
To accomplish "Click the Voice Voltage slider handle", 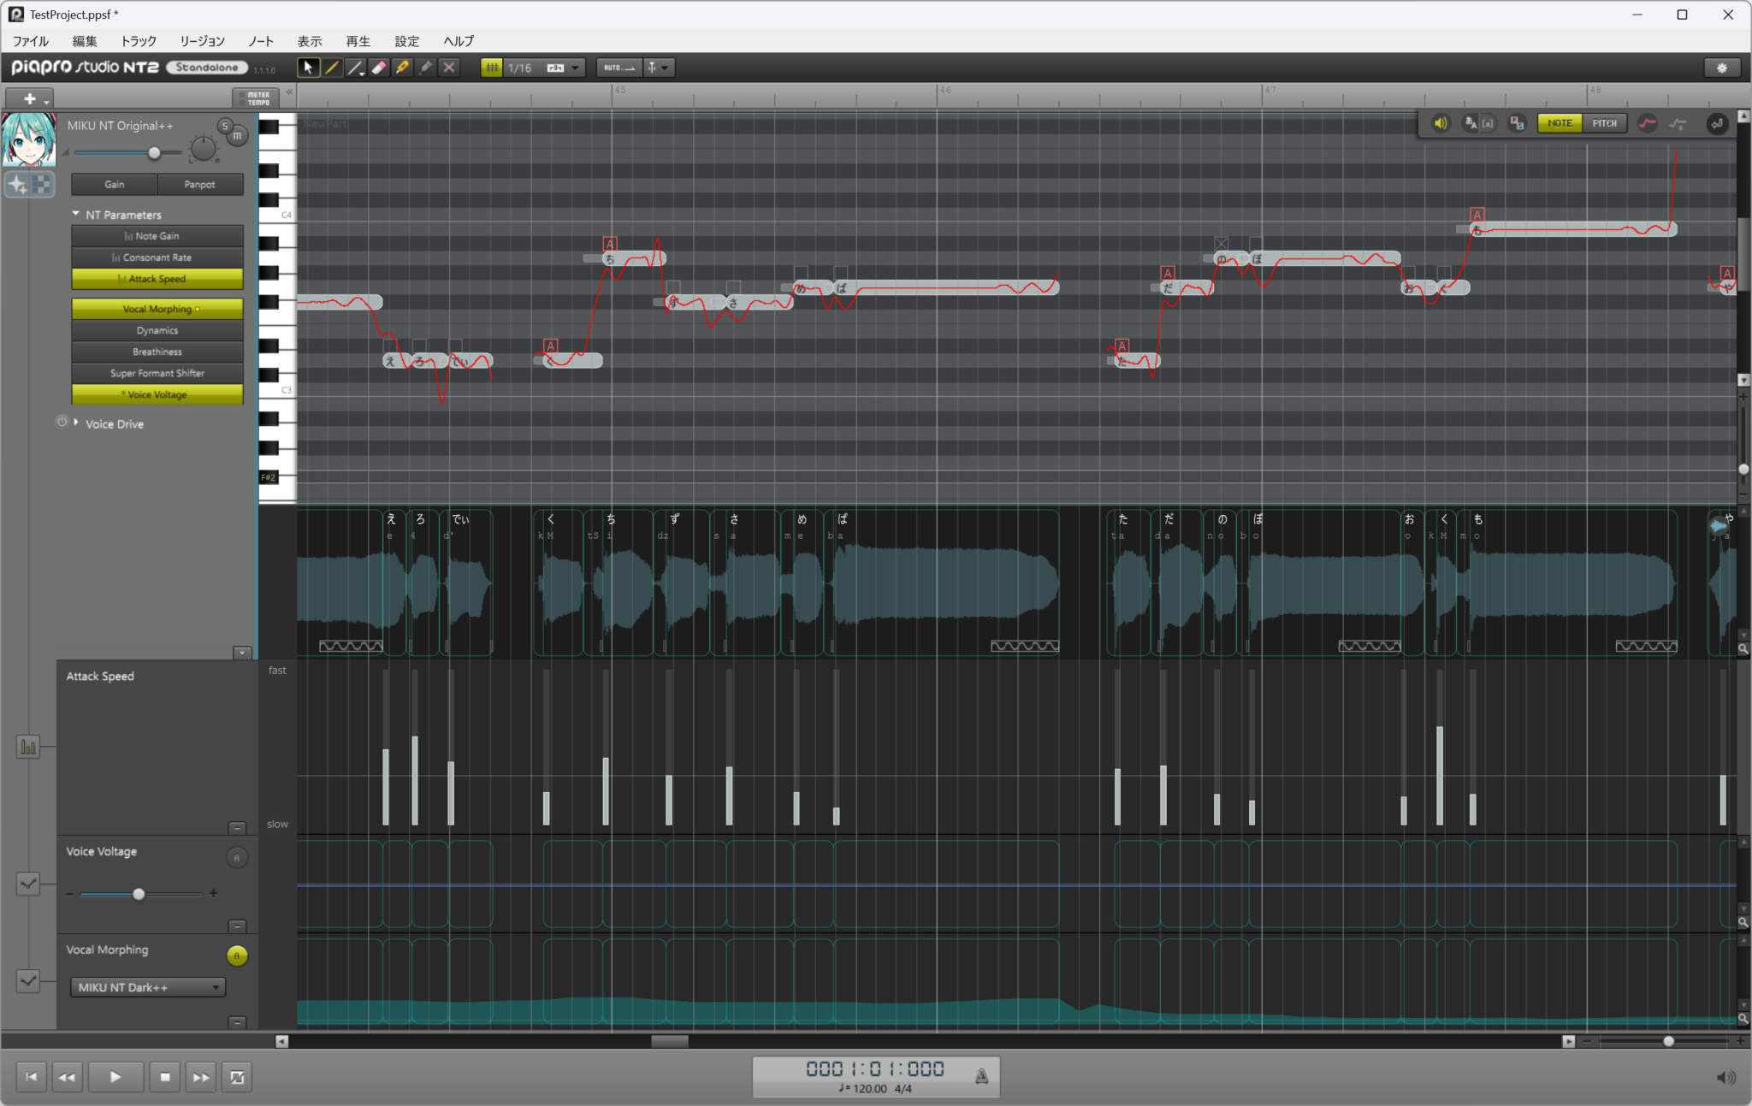I will [x=139, y=894].
